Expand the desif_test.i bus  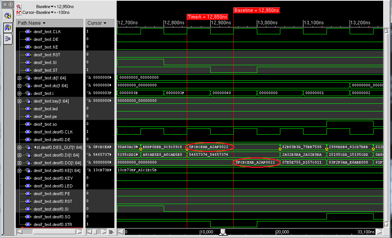(x=20, y=93)
